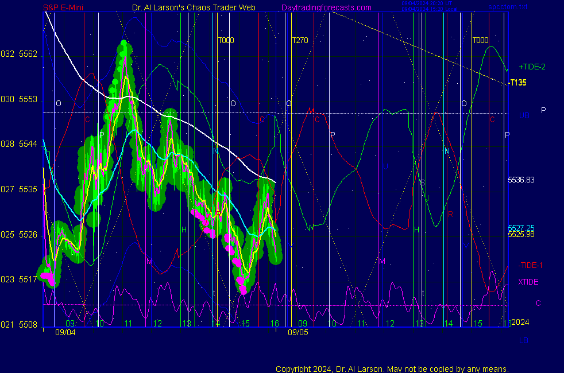Click the 09/05 date axis label
The height and width of the screenshot is (373, 564).
(298, 332)
